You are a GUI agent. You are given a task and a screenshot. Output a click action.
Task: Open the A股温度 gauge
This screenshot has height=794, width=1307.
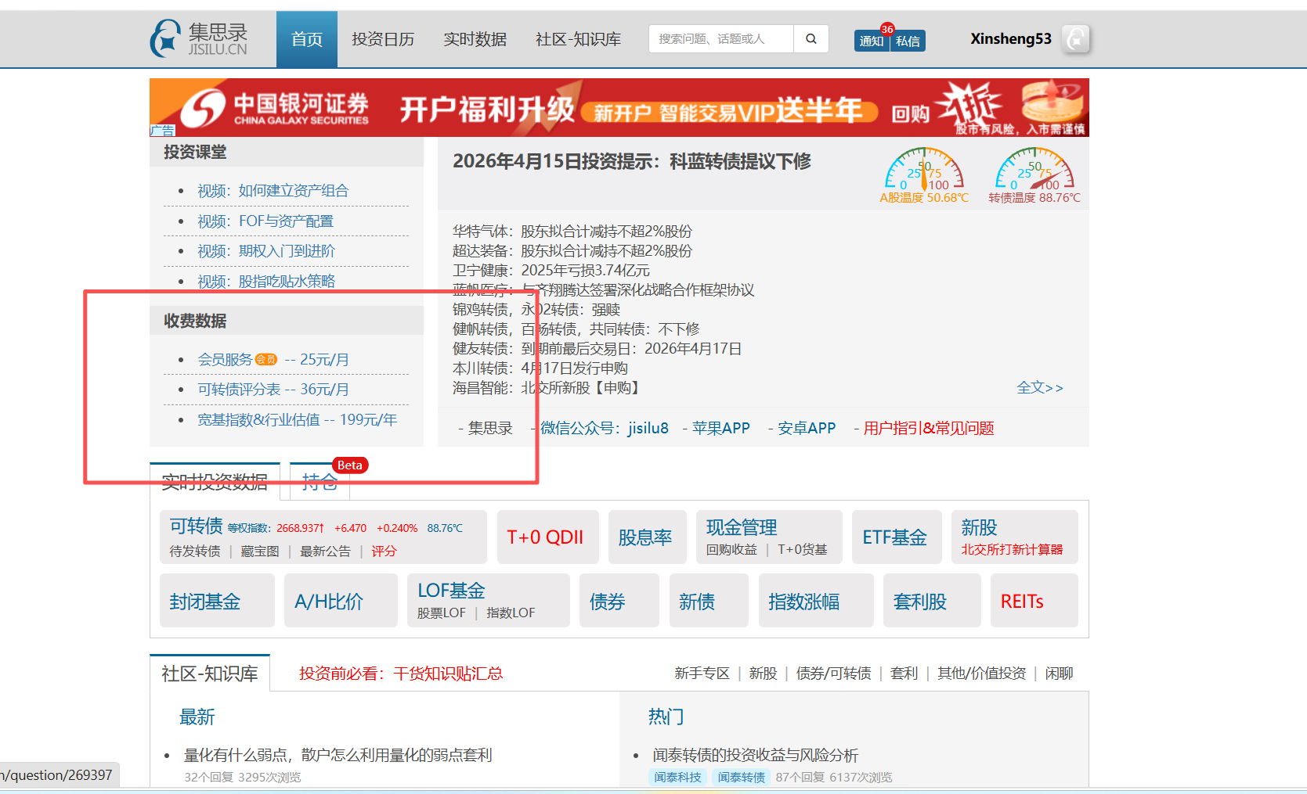point(924,175)
